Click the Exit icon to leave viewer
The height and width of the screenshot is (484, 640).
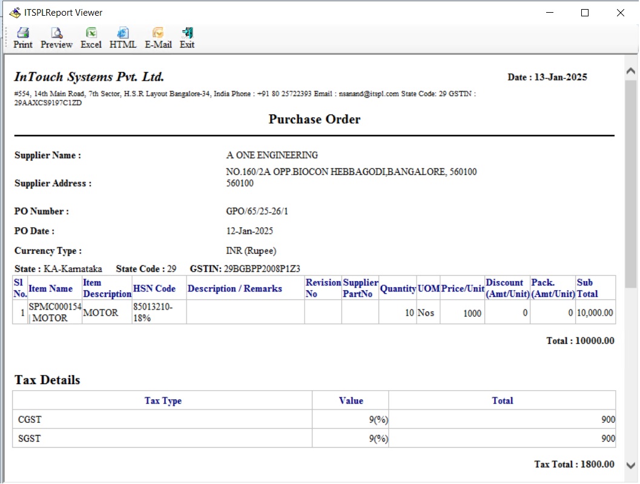187,38
